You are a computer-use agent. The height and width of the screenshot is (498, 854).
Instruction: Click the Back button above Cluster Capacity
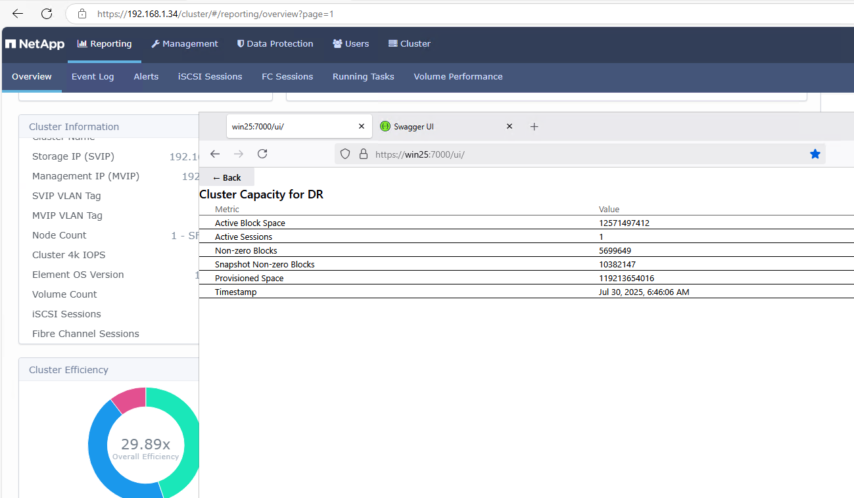click(x=227, y=177)
